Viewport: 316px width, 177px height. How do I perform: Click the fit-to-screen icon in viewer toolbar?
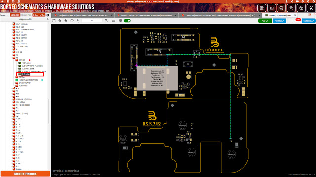coord(54,21)
